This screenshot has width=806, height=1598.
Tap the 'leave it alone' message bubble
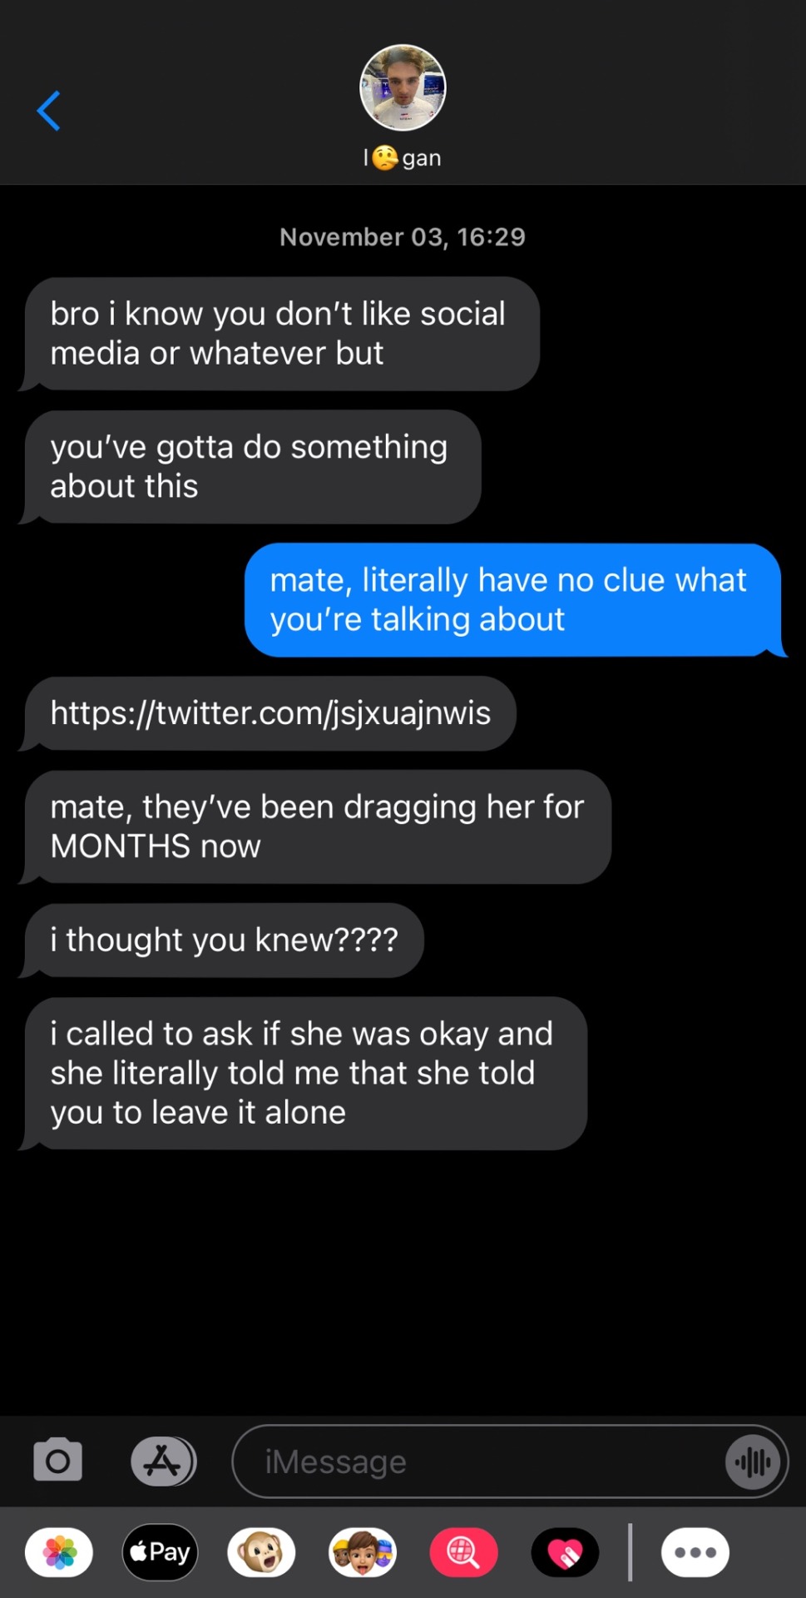(x=304, y=1074)
